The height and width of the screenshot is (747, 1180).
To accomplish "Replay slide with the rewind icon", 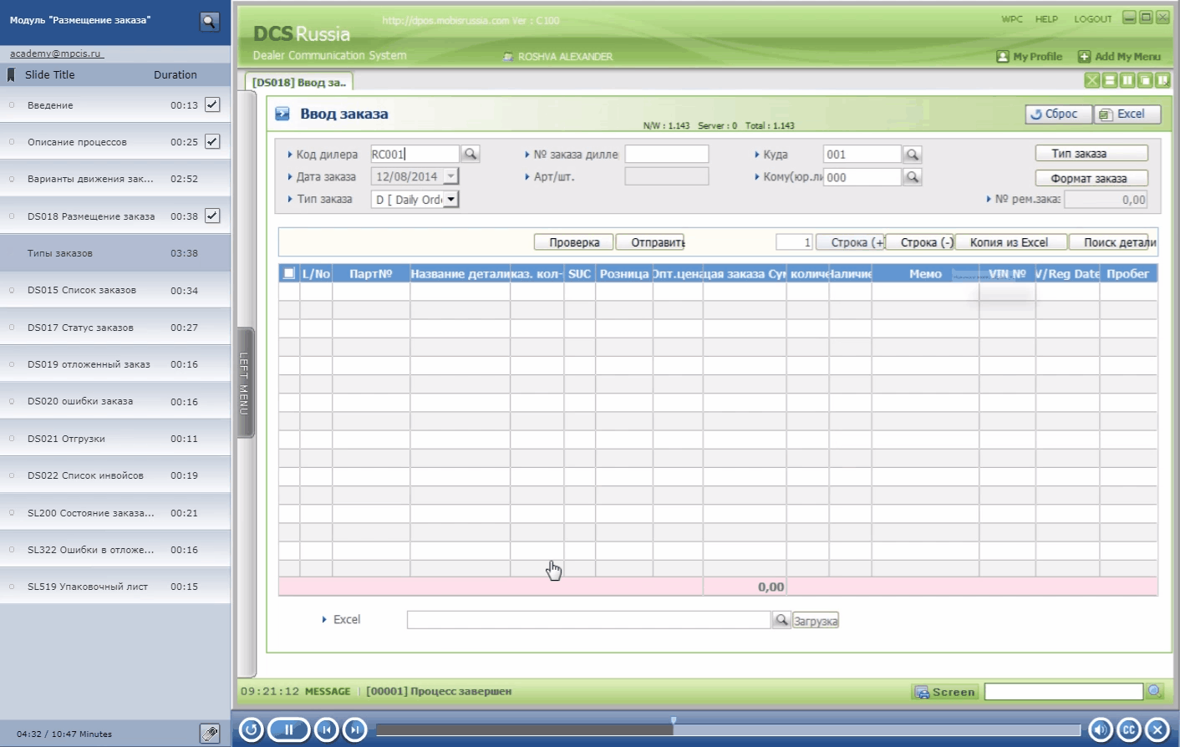I will pyautogui.click(x=251, y=729).
